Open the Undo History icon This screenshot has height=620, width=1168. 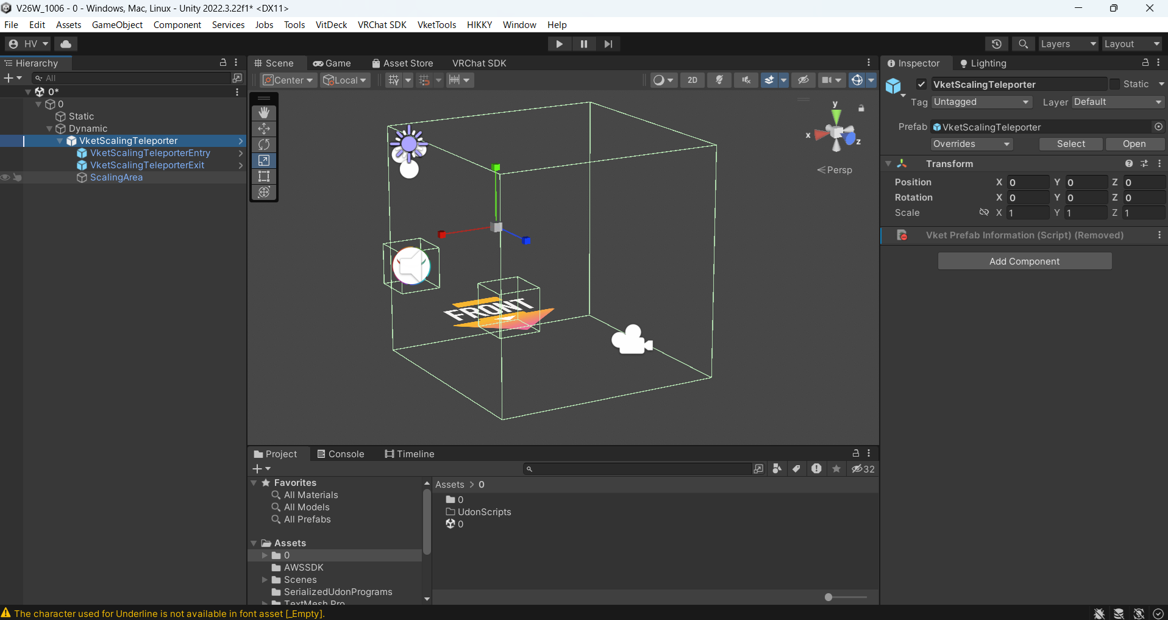pos(997,44)
